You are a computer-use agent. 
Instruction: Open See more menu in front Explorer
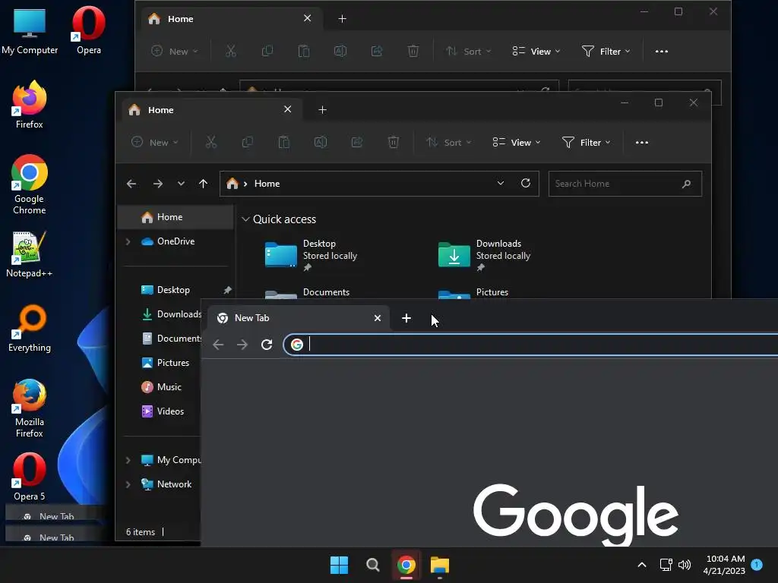(x=642, y=142)
